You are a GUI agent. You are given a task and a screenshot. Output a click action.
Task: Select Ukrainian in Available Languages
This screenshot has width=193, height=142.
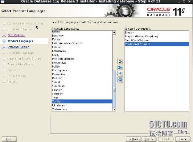click(82, 105)
